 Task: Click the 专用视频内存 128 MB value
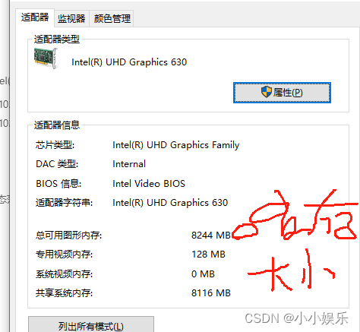(x=208, y=255)
